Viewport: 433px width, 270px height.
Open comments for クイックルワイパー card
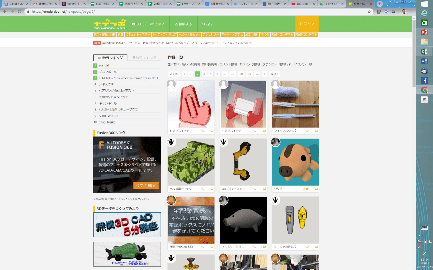click(316, 131)
